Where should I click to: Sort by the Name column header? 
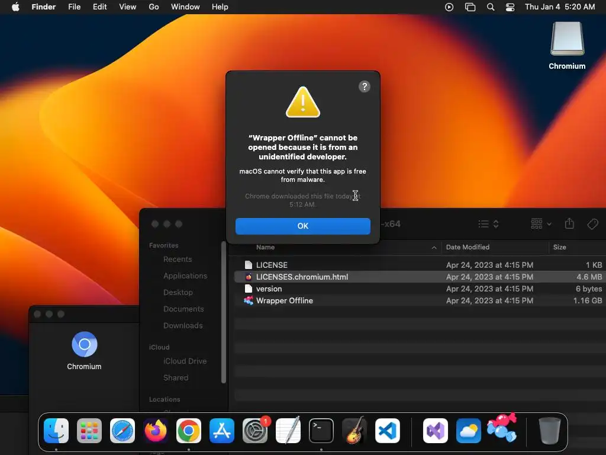coord(265,247)
